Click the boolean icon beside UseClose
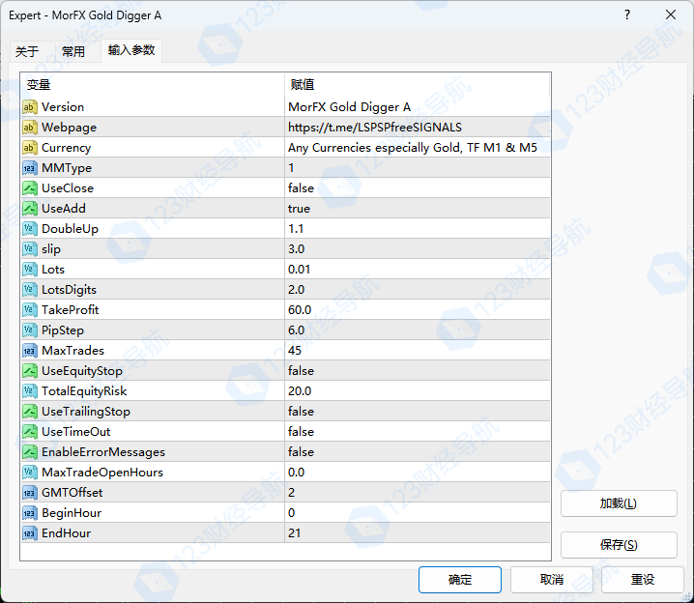Screen dimensions: 694x603 (x=30, y=188)
